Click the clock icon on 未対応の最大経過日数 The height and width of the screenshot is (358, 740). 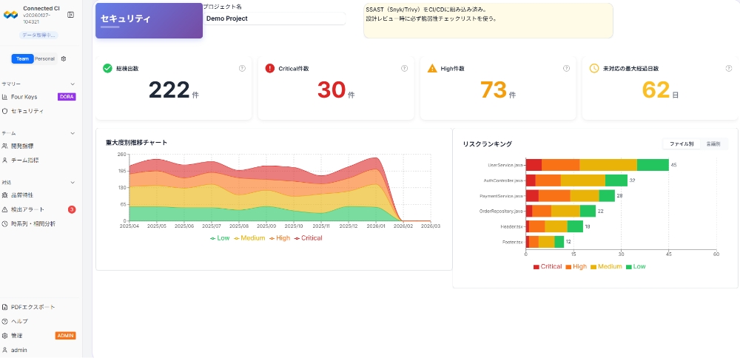pos(594,68)
